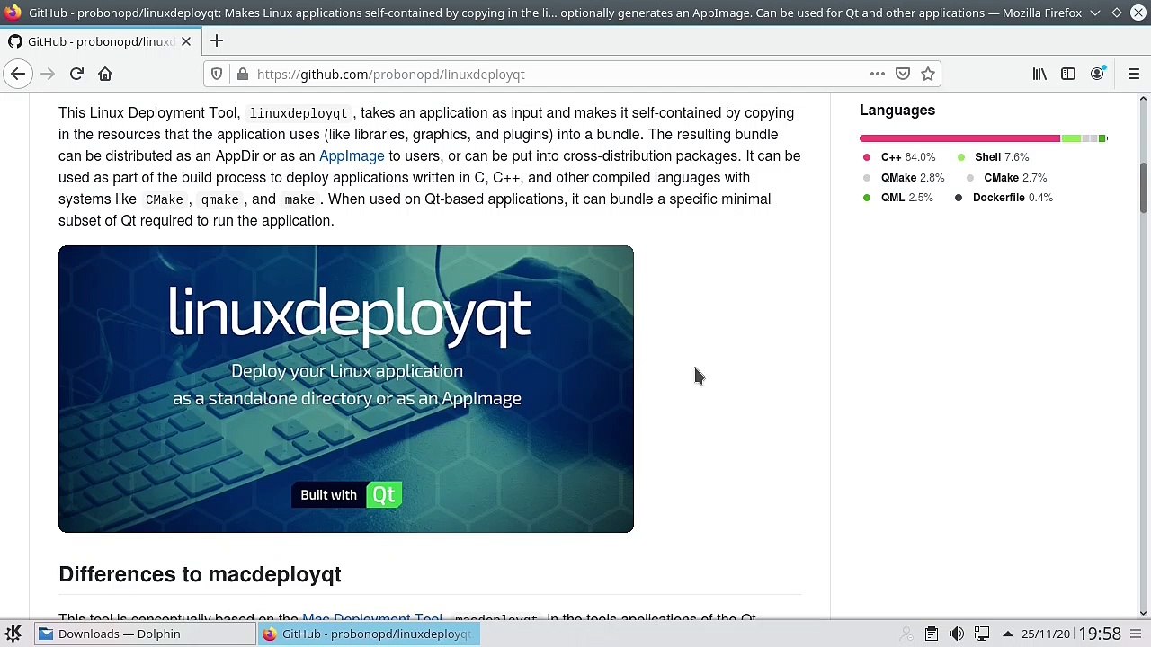Open the Firefox hamburger menu
The height and width of the screenshot is (647, 1151).
1134,74
